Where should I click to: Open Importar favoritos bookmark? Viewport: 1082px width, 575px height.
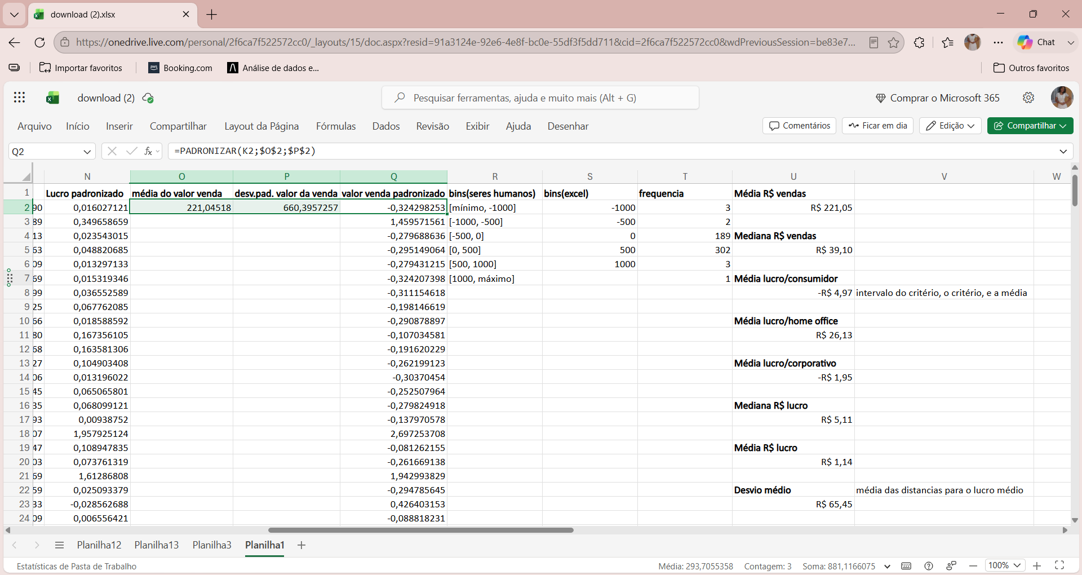coord(81,68)
